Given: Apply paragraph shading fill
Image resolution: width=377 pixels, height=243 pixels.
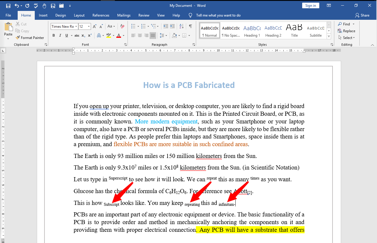Looking at the screenshot, I should click(174, 35).
